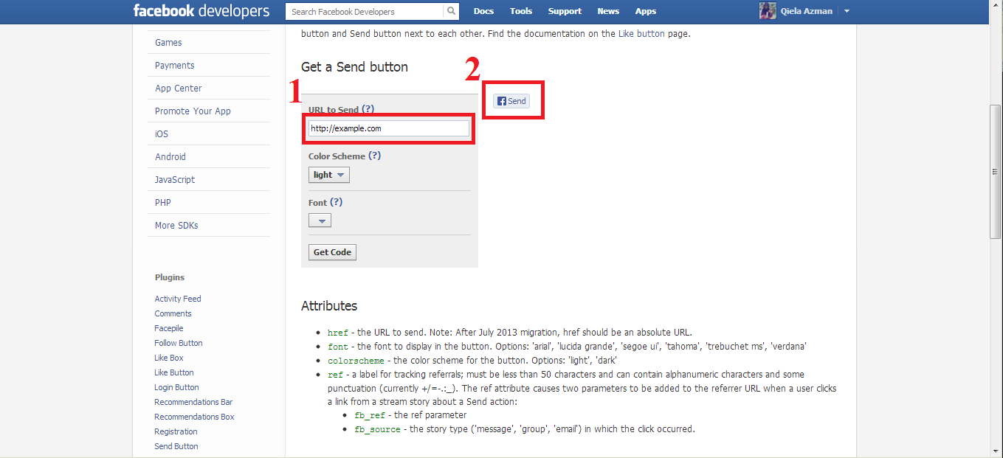Click the URL to Send field

389,128
